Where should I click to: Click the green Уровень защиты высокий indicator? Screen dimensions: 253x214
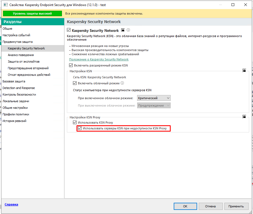[32, 13]
